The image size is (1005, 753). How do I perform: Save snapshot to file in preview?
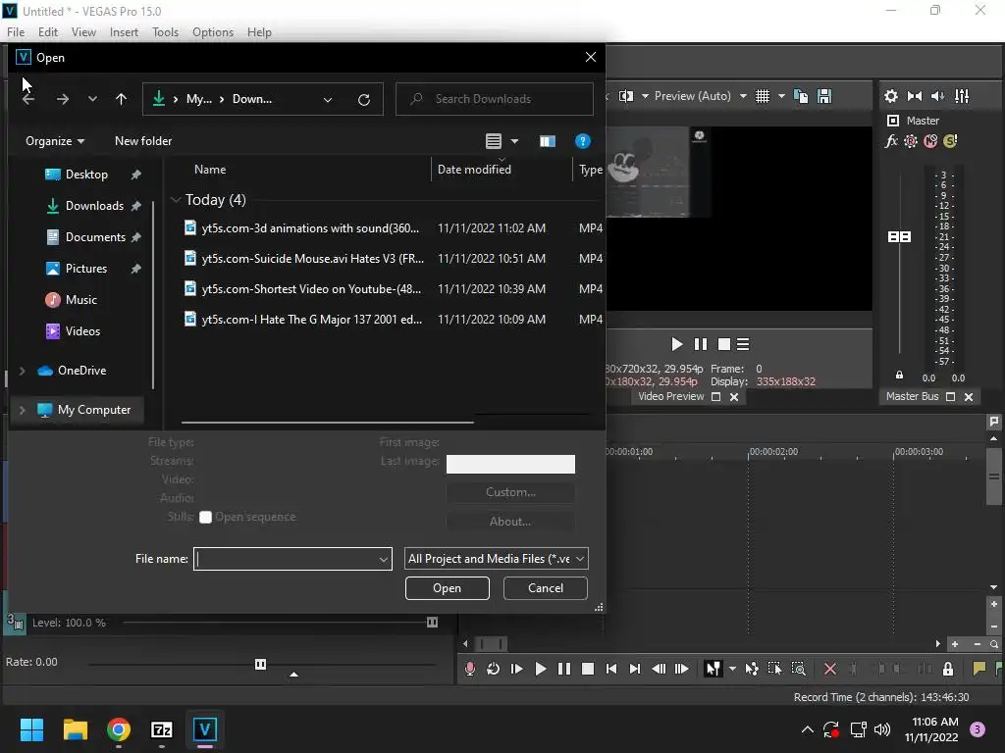pos(824,96)
